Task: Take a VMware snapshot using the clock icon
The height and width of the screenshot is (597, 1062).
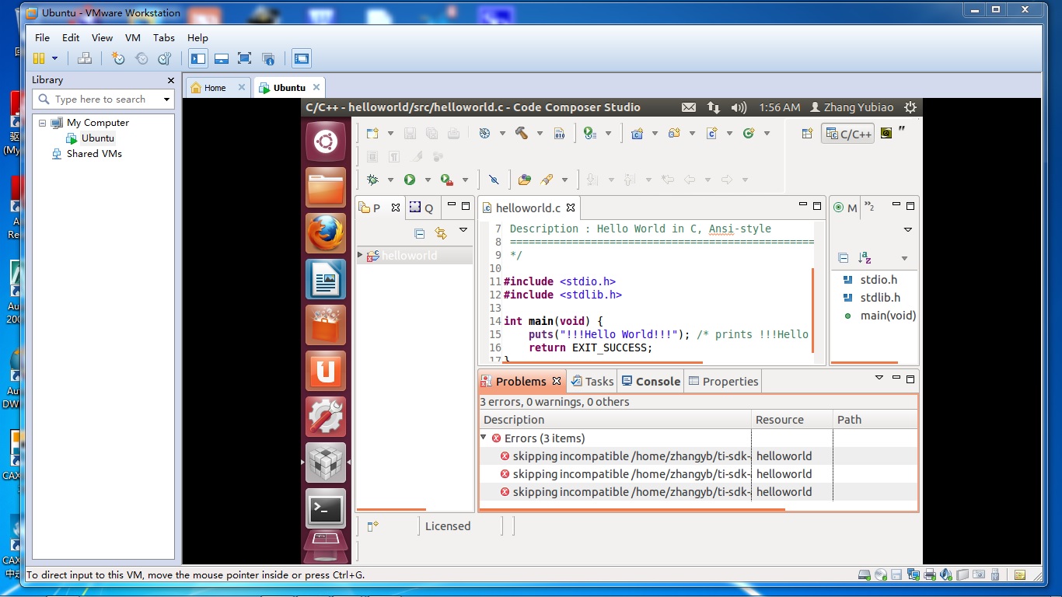Action: pyautogui.click(x=118, y=58)
